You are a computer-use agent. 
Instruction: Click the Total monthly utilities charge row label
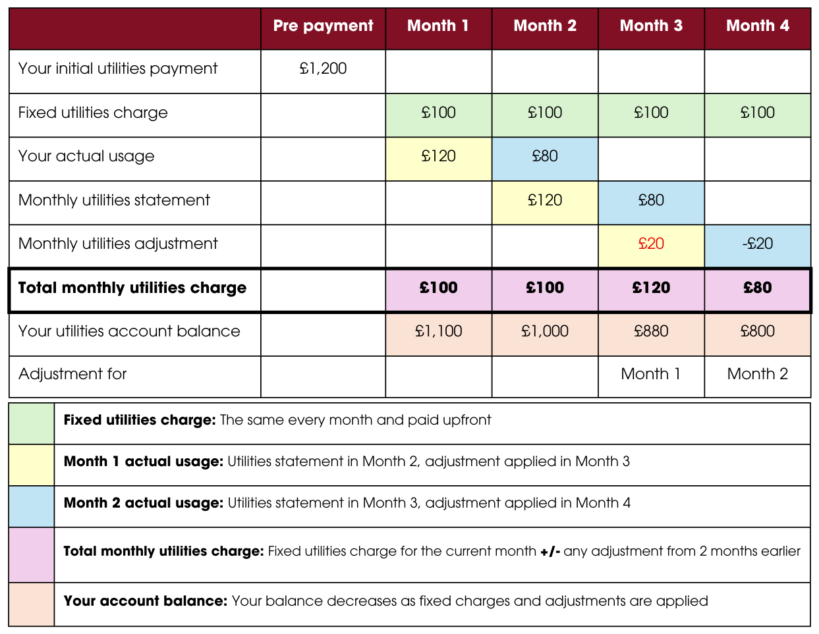(x=132, y=288)
